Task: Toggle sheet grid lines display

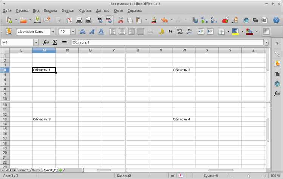Action: 266,32
